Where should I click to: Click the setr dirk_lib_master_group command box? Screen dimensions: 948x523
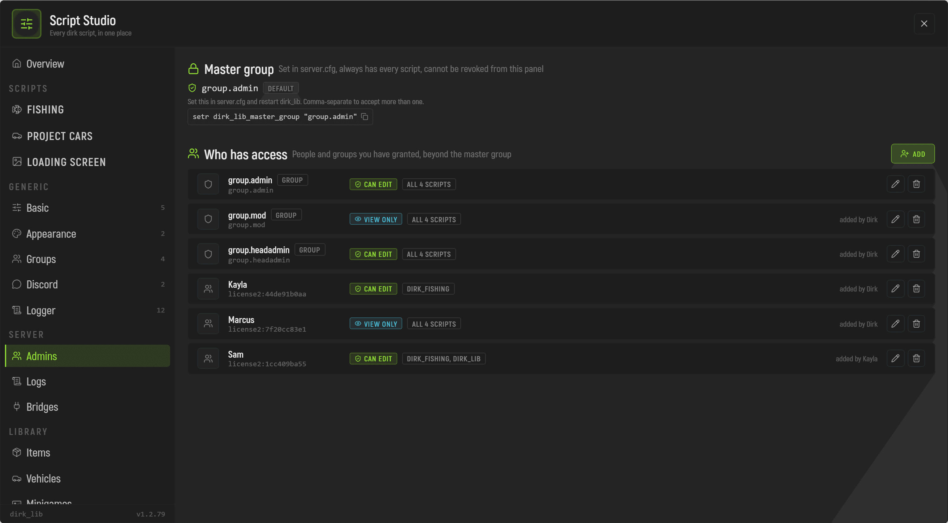[x=280, y=117]
